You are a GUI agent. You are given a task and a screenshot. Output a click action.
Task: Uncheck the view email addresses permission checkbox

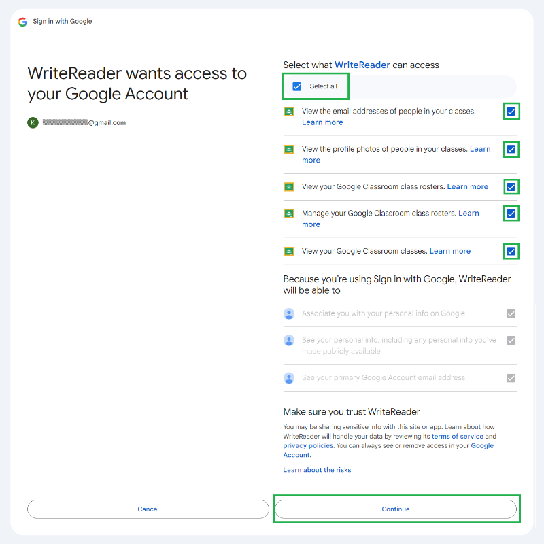[x=511, y=112]
